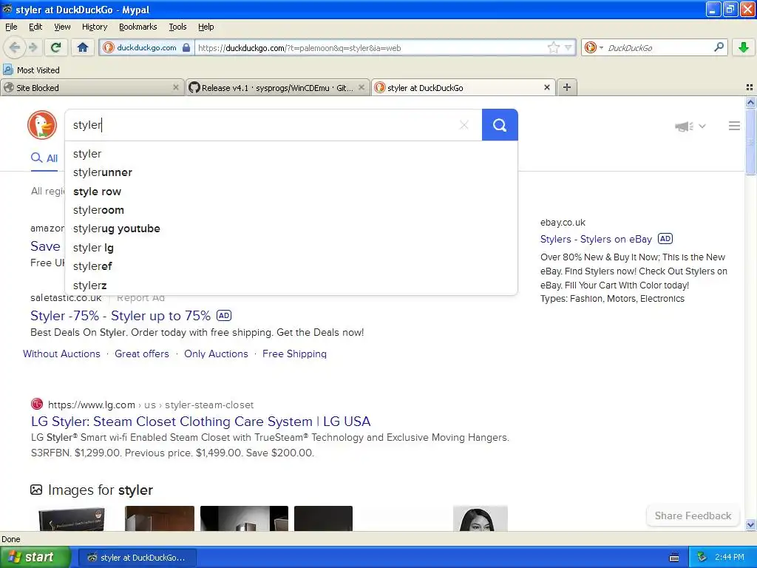
Task: Open the woman portrait image thumbnail
Action: pyautogui.click(x=481, y=518)
